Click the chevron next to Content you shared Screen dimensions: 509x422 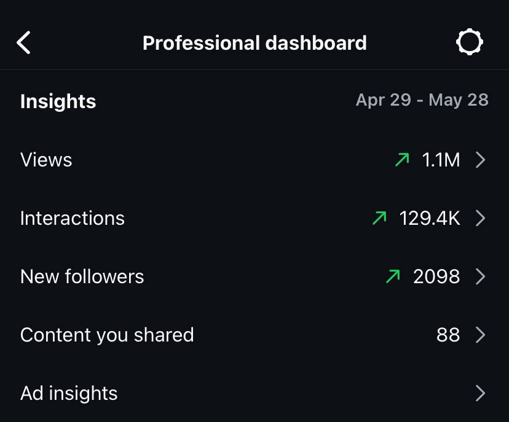pos(481,335)
